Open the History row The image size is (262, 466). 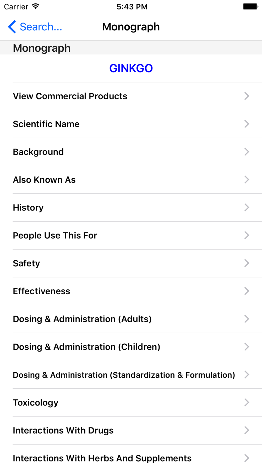tap(131, 208)
